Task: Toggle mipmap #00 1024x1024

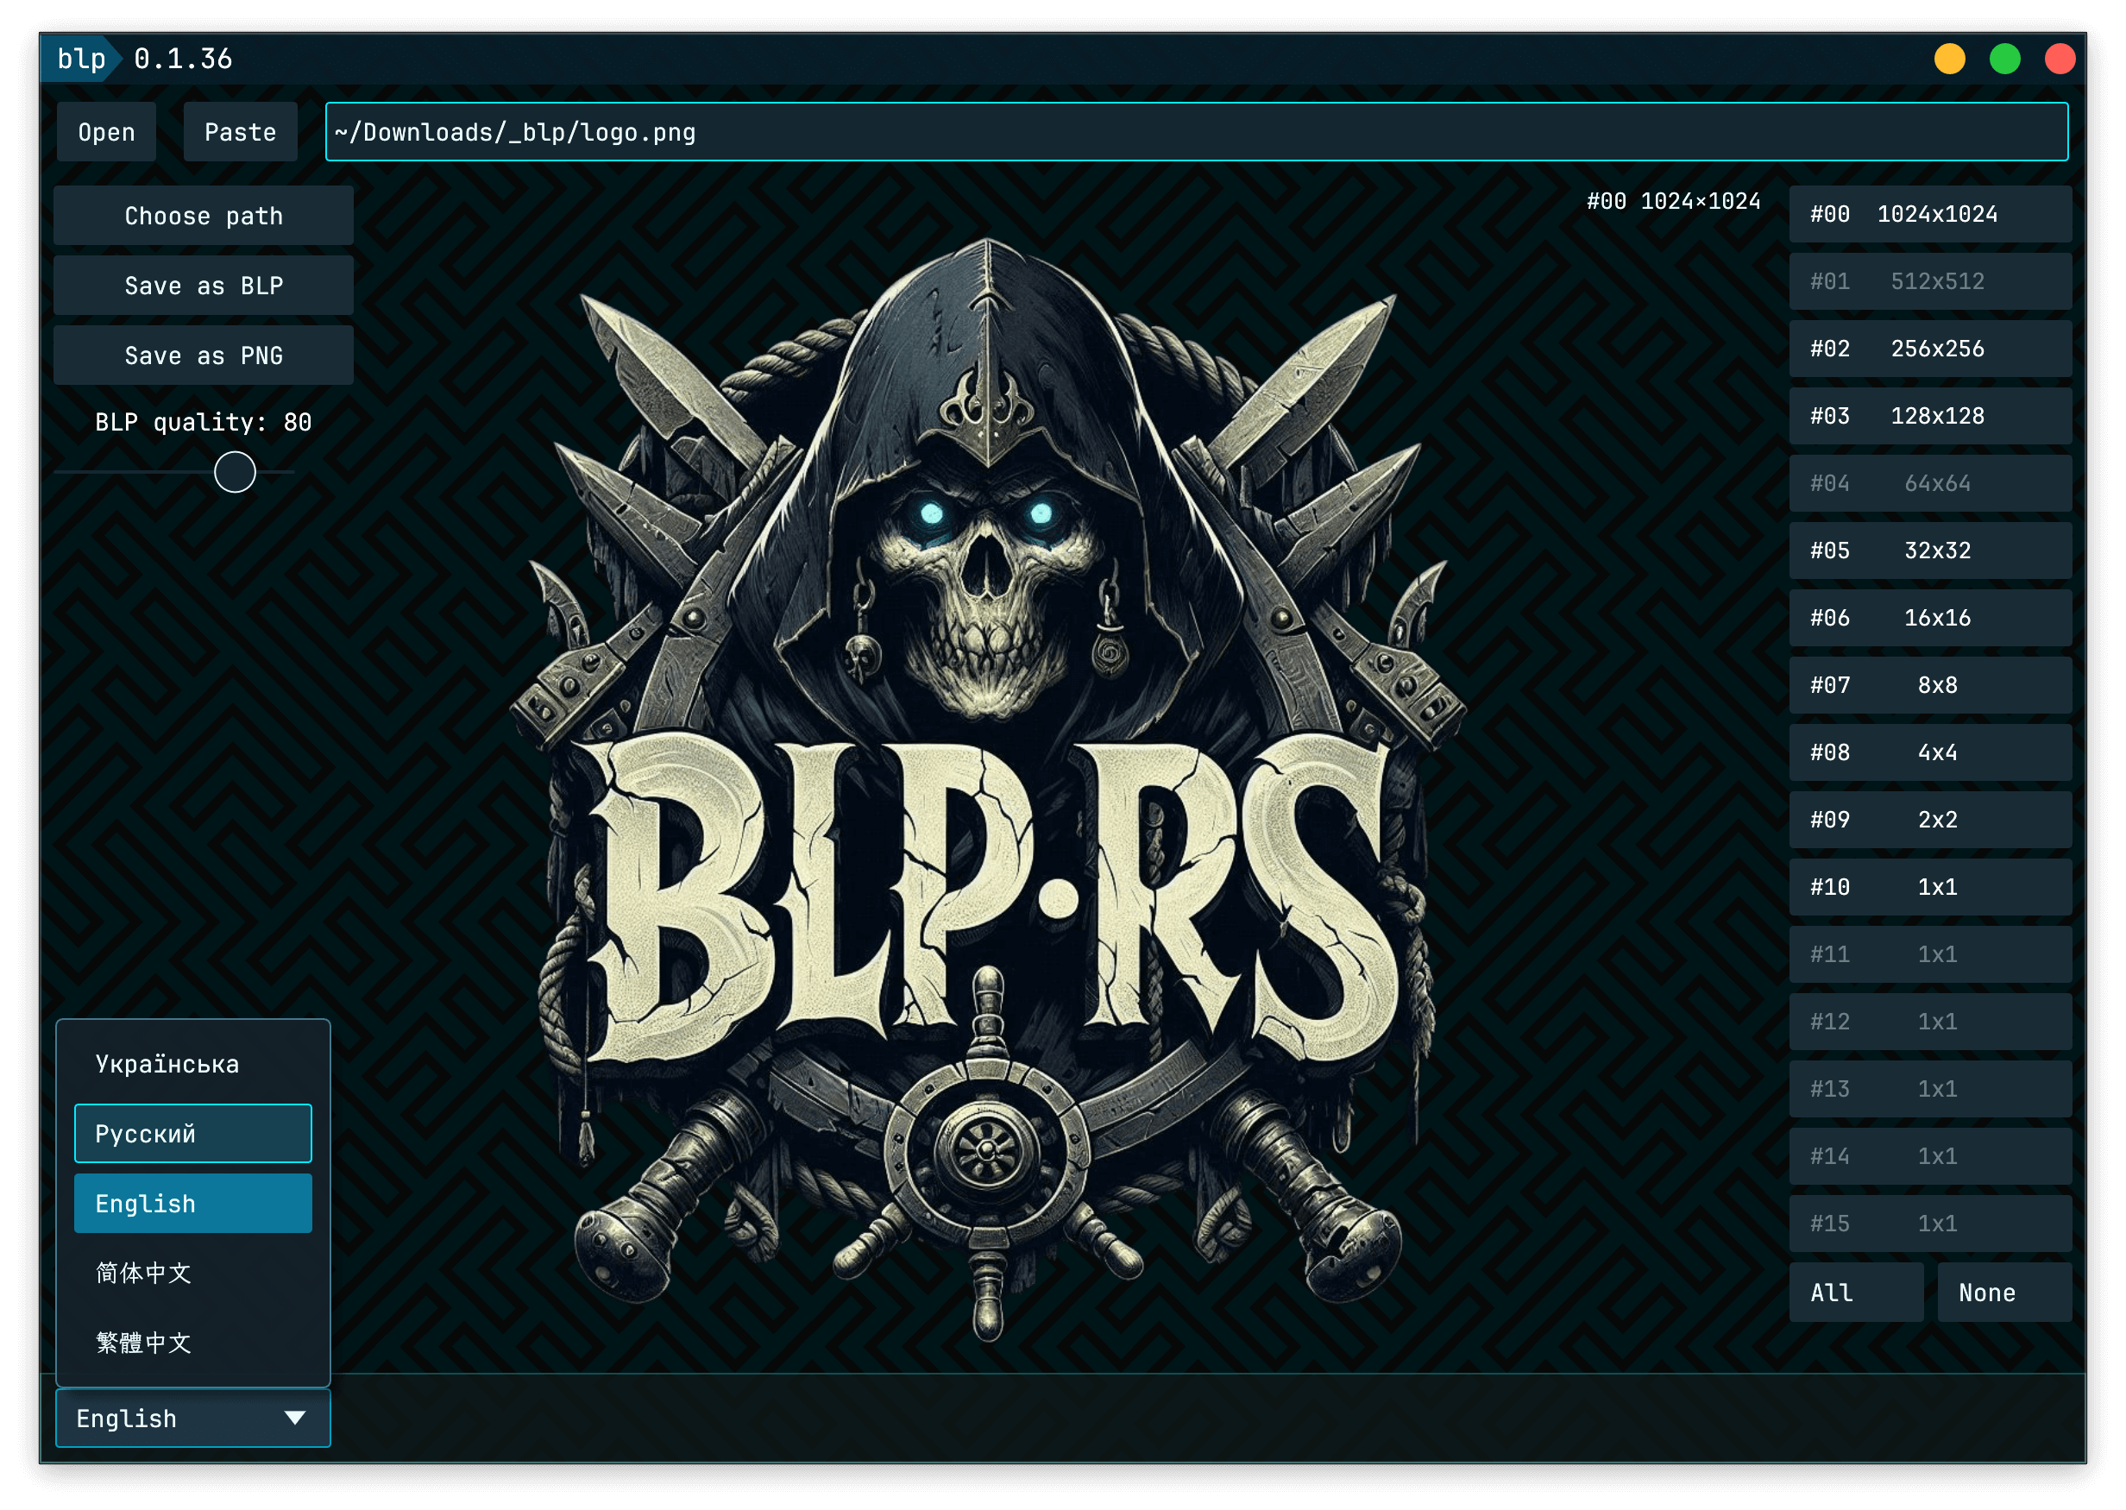Action: pyautogui.click(x=1930, y=215)
